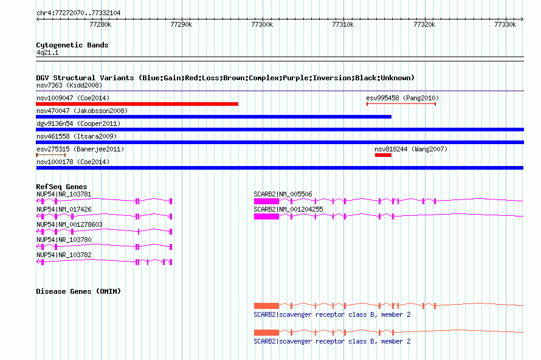
Task: Click the 77300k ruler tick label
Action: 262,24
